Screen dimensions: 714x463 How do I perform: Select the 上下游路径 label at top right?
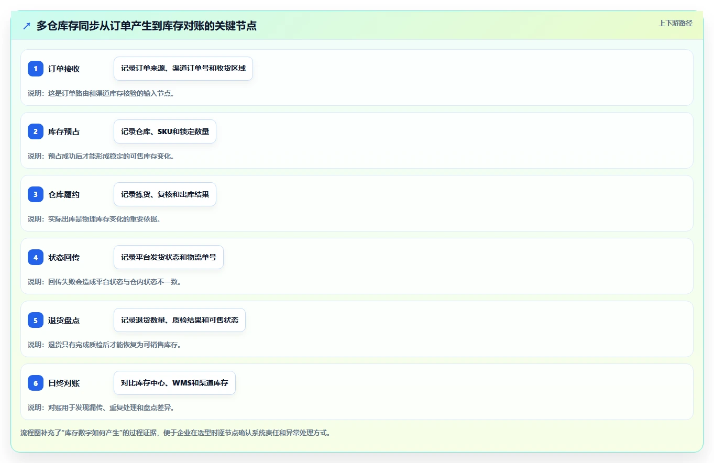(675, 23)
